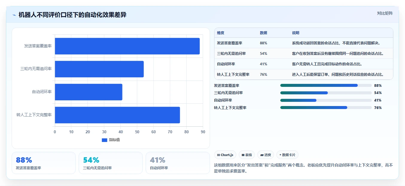Click 发送答案覆盖率 label in progress list

click(x=227, y=85)
